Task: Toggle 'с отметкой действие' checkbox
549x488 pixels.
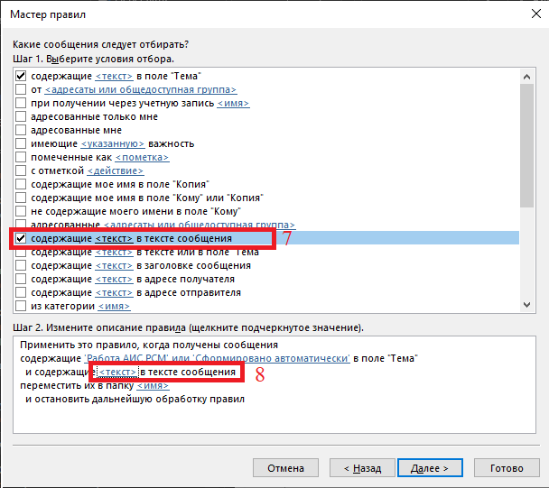Action: tap(21, 171)
